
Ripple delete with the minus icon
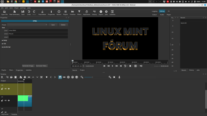tap(29, 77)
